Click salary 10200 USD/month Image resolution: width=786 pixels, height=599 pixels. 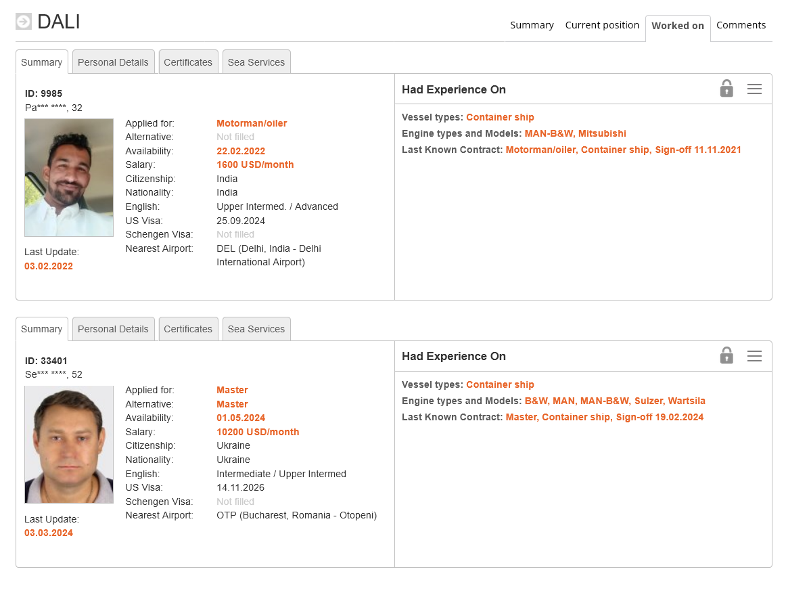point(258,432)
